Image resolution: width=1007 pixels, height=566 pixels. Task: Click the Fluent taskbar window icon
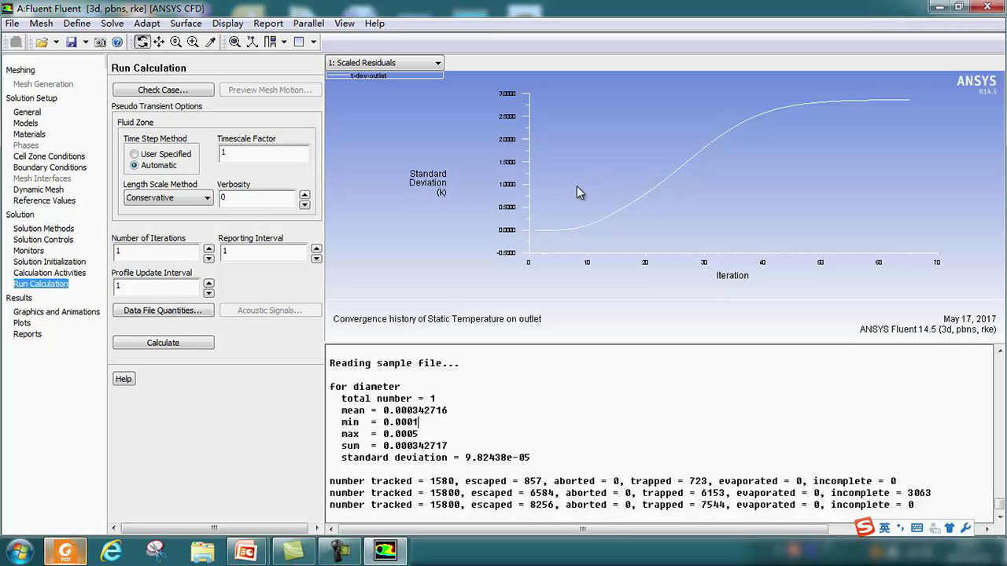(385, 551)
